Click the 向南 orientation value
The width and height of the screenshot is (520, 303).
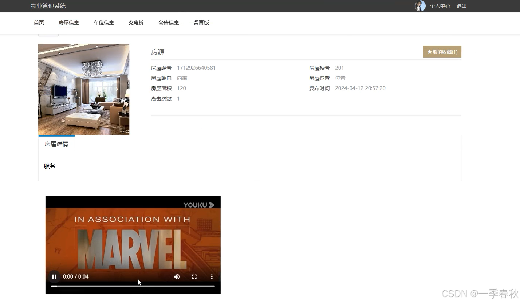point(182,78)
